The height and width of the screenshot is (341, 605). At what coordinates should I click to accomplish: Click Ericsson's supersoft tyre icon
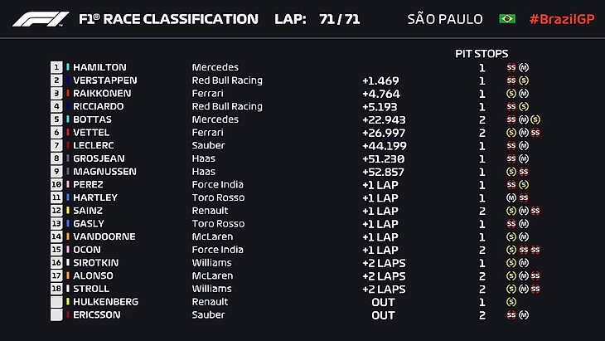pos(511,315)
